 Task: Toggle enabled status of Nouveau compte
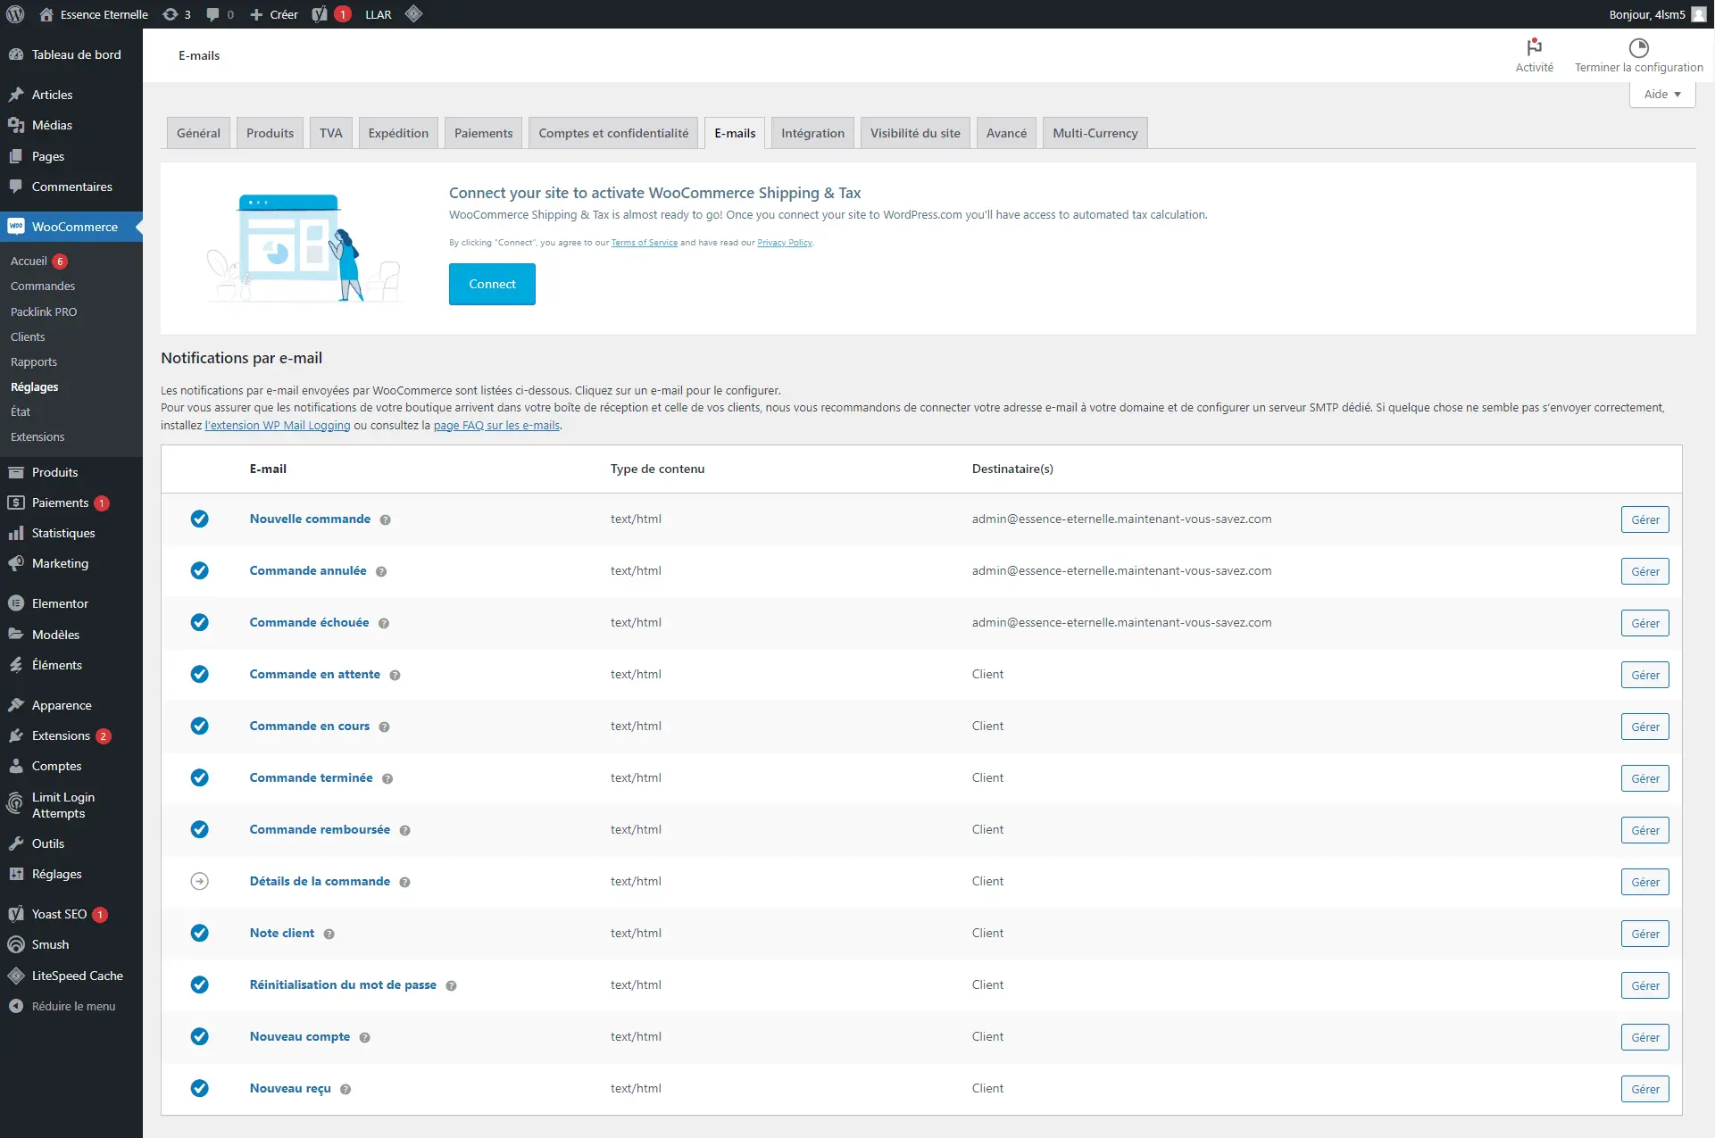(x=200, y=1036)
